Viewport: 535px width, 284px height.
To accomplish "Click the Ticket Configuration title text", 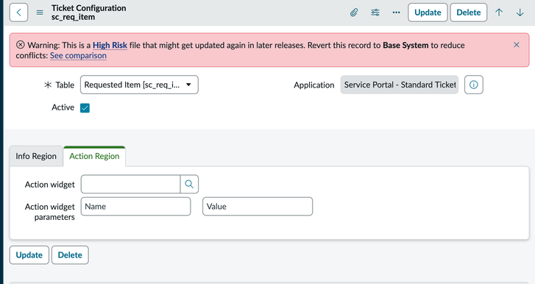I will tap(89, 8).
